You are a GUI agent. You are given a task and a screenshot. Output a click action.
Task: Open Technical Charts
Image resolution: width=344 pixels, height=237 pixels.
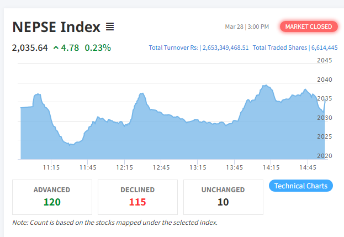point(301,186)
